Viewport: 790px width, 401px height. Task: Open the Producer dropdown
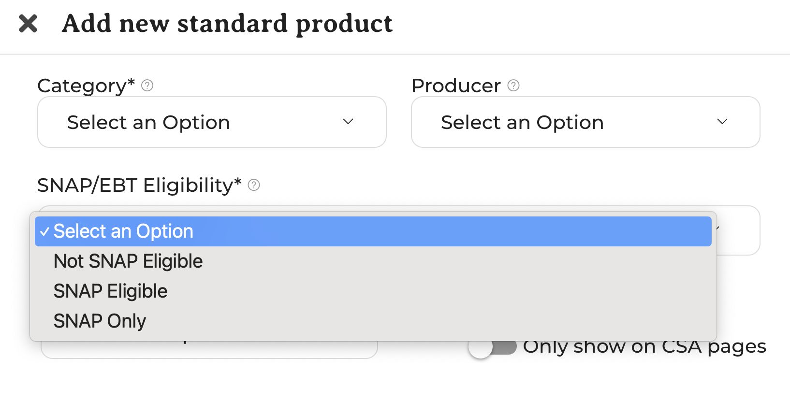[x=585, y=122]
